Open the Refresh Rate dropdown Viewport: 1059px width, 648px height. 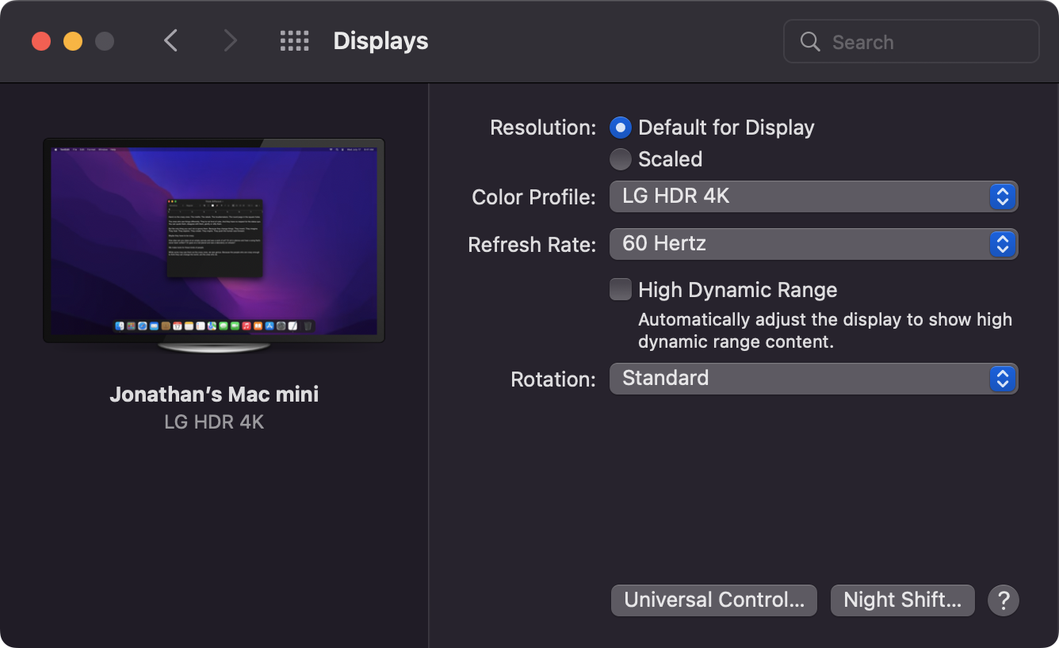click(x=813, y=244)
